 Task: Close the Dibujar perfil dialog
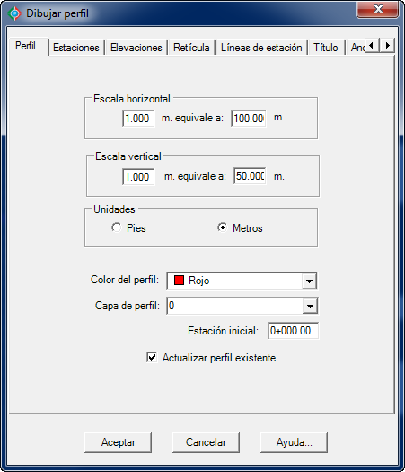click(378, 9)
